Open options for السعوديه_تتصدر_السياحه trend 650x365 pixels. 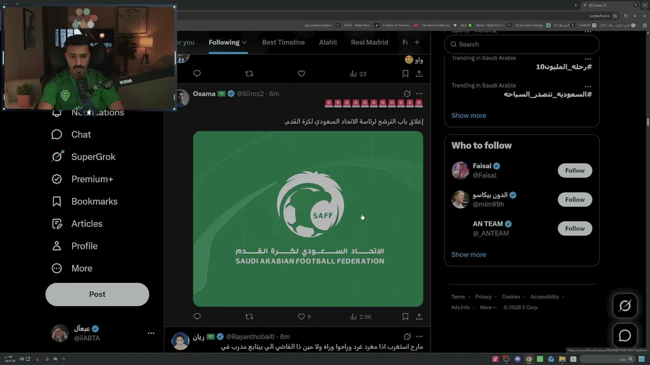[588, 86]
